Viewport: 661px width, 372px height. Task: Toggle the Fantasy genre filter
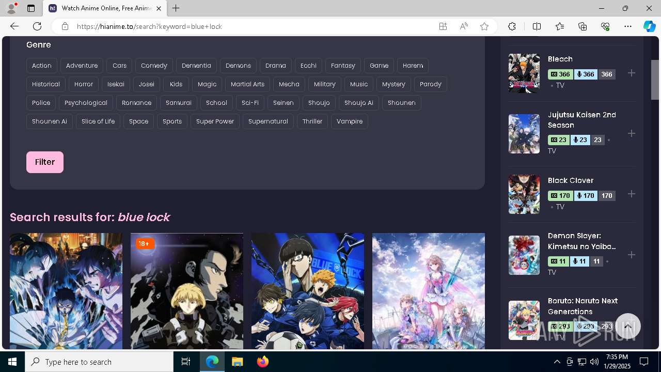coord(343,66)
